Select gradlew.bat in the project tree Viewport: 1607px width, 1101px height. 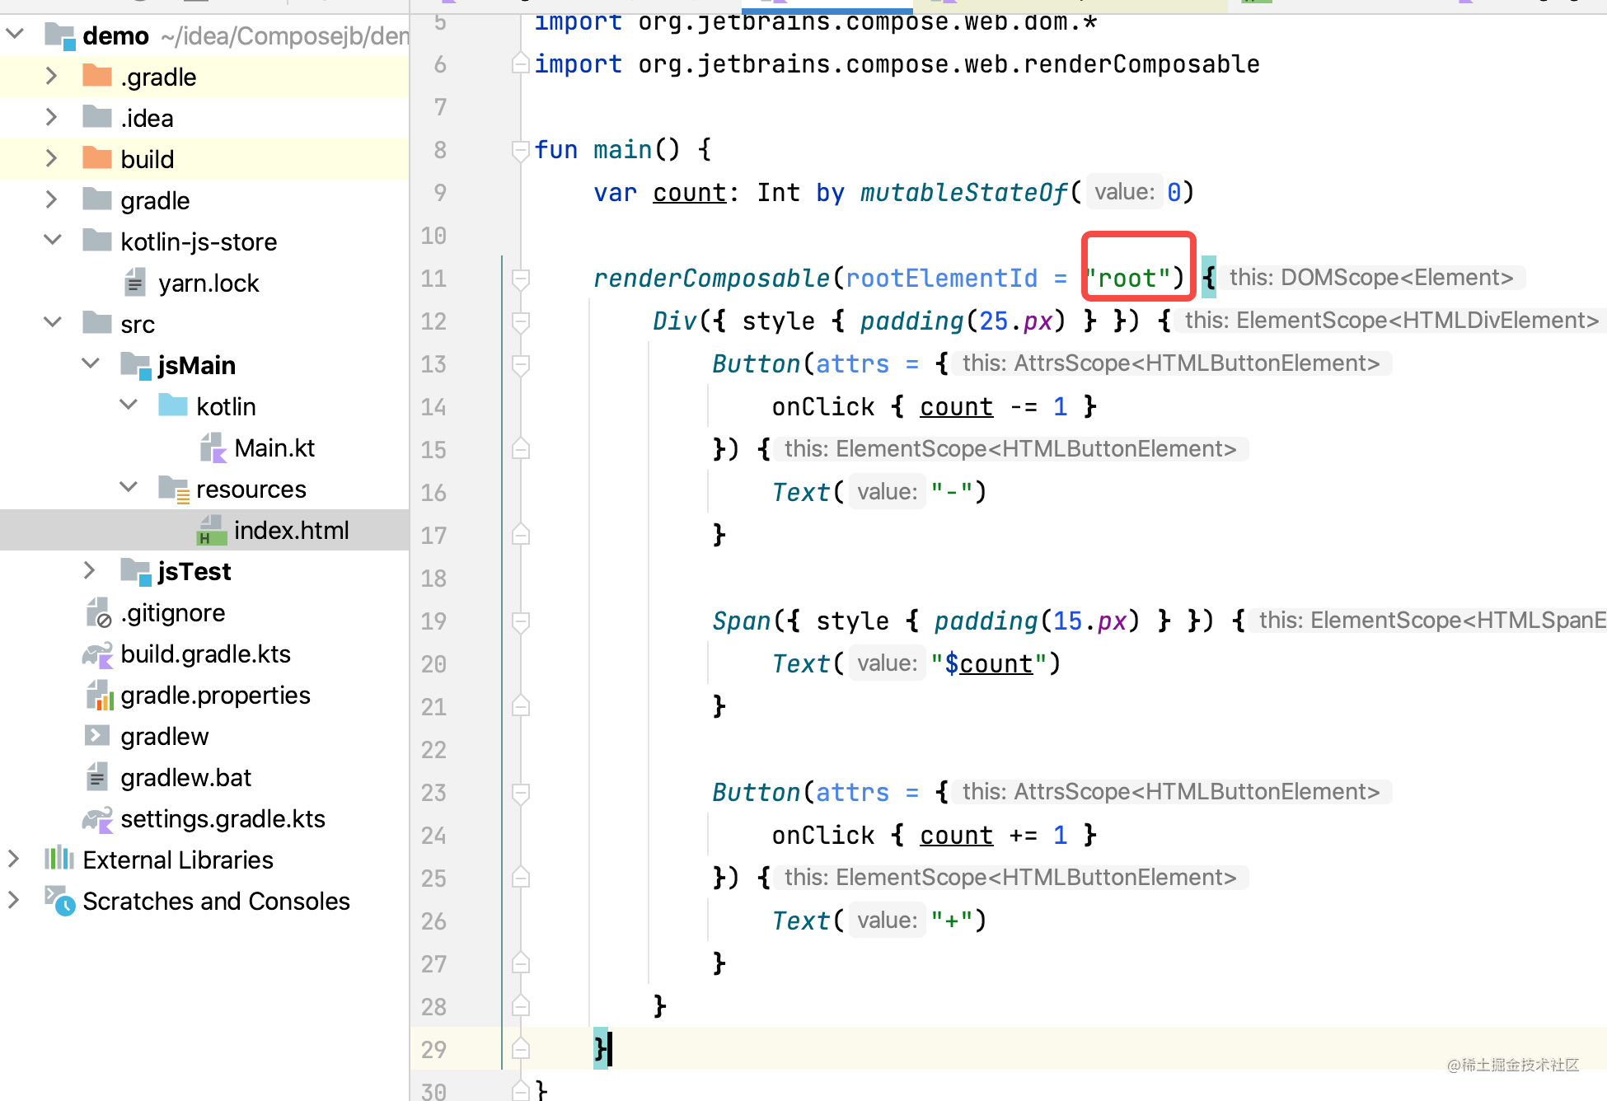point(185,778)
